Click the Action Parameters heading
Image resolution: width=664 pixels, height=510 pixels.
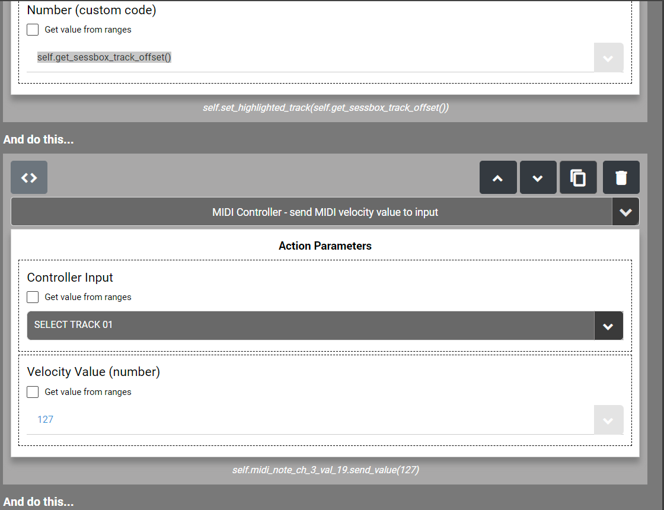tap(325, 246)
